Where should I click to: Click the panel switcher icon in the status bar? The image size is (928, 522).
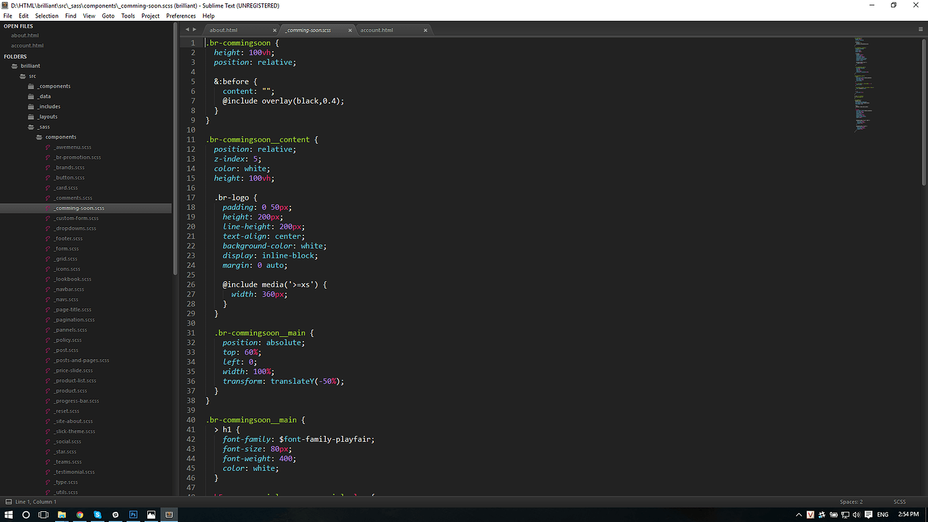coord(8,502)
